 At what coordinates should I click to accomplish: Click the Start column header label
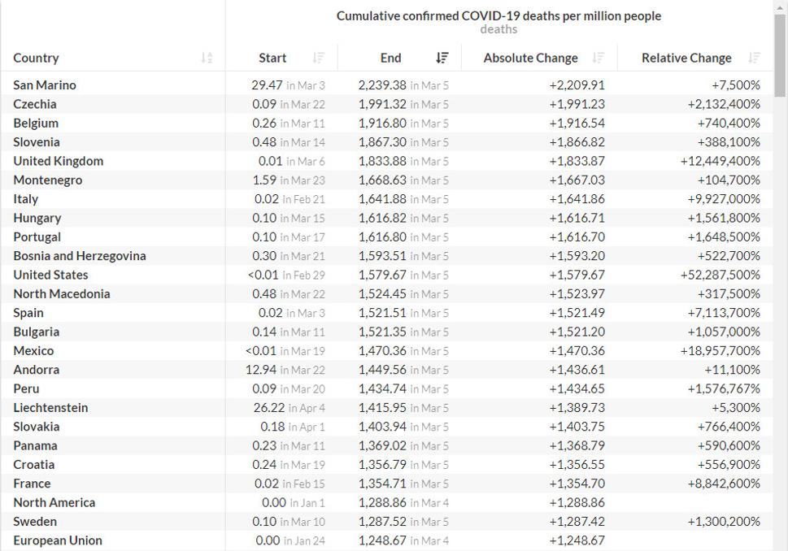click(272, 58)
